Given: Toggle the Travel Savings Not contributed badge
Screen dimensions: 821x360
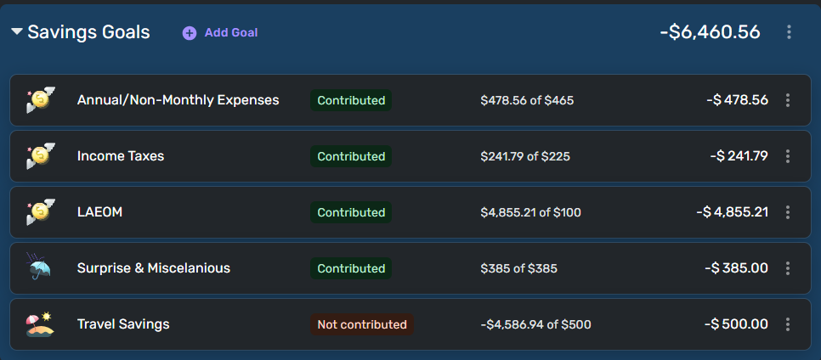Looking at the screenshot, I should click(362, 324).
